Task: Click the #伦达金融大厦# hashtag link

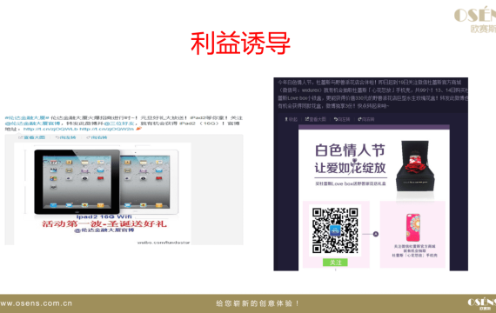Action: pyautogui.click(x=27, y=118)
